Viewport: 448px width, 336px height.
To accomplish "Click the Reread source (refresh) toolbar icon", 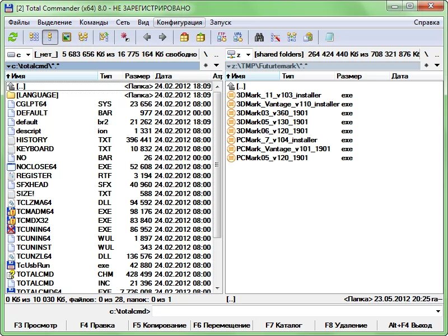I will pos(13,37).
